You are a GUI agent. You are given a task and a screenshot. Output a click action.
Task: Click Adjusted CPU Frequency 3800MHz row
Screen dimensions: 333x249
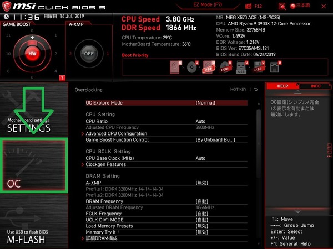point(167,127)
